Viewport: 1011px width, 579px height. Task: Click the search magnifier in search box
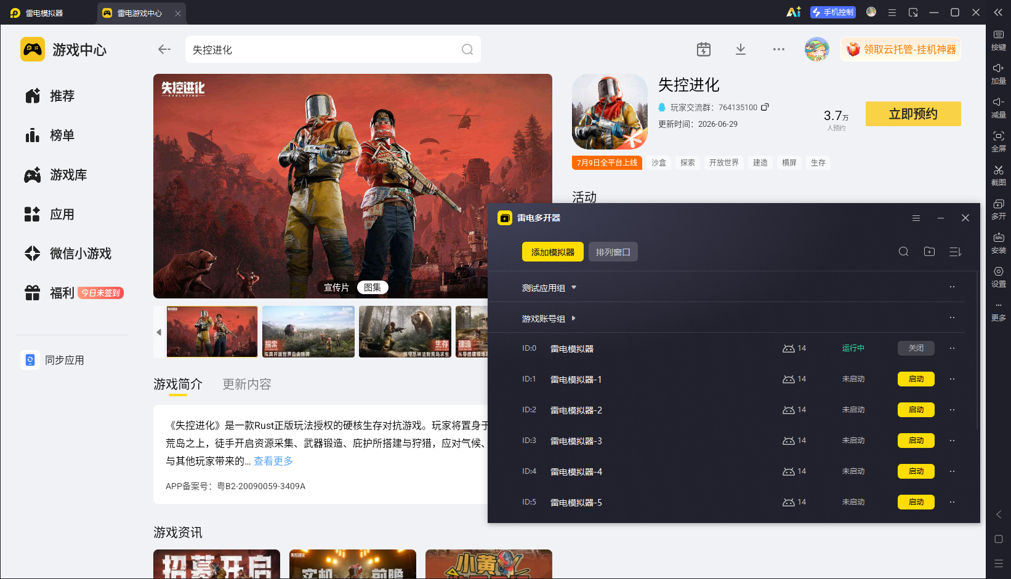click(x=467, y=49)
